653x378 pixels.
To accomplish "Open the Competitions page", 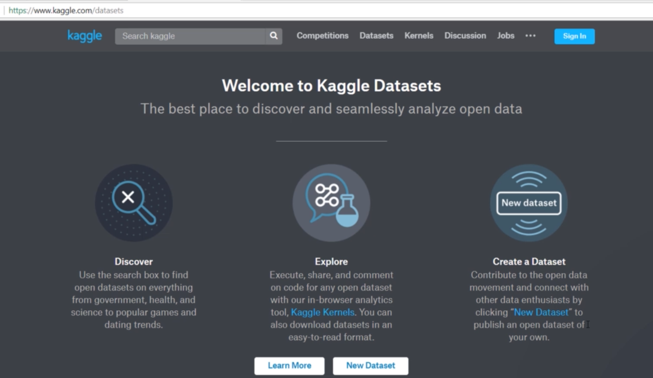I will [x=322, y=36].
